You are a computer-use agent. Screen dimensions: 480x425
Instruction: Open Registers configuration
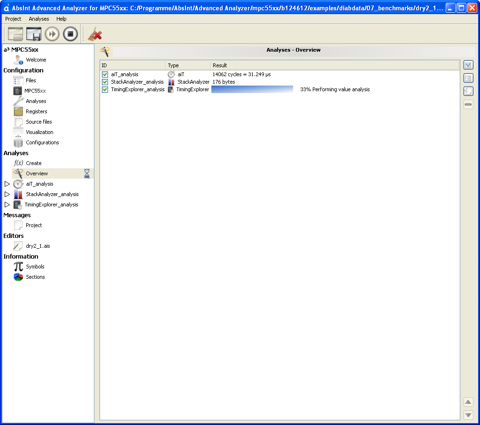[37, 111]
